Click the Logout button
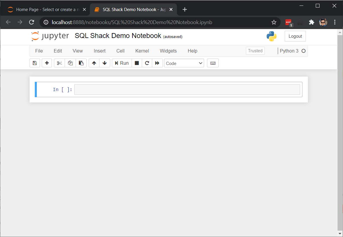 295,36
